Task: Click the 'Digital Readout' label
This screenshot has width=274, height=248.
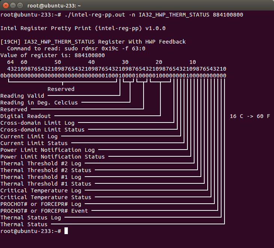Action: (25, 116)
